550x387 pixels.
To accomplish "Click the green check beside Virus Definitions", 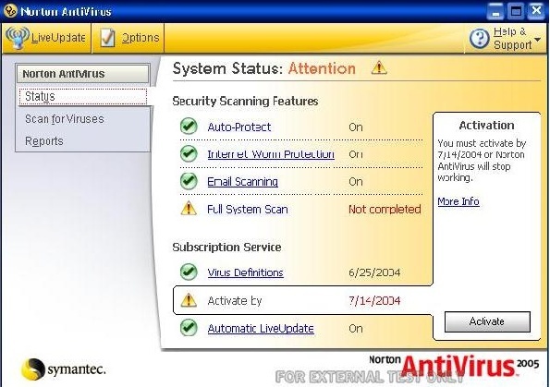I will [x=189, y=272].
